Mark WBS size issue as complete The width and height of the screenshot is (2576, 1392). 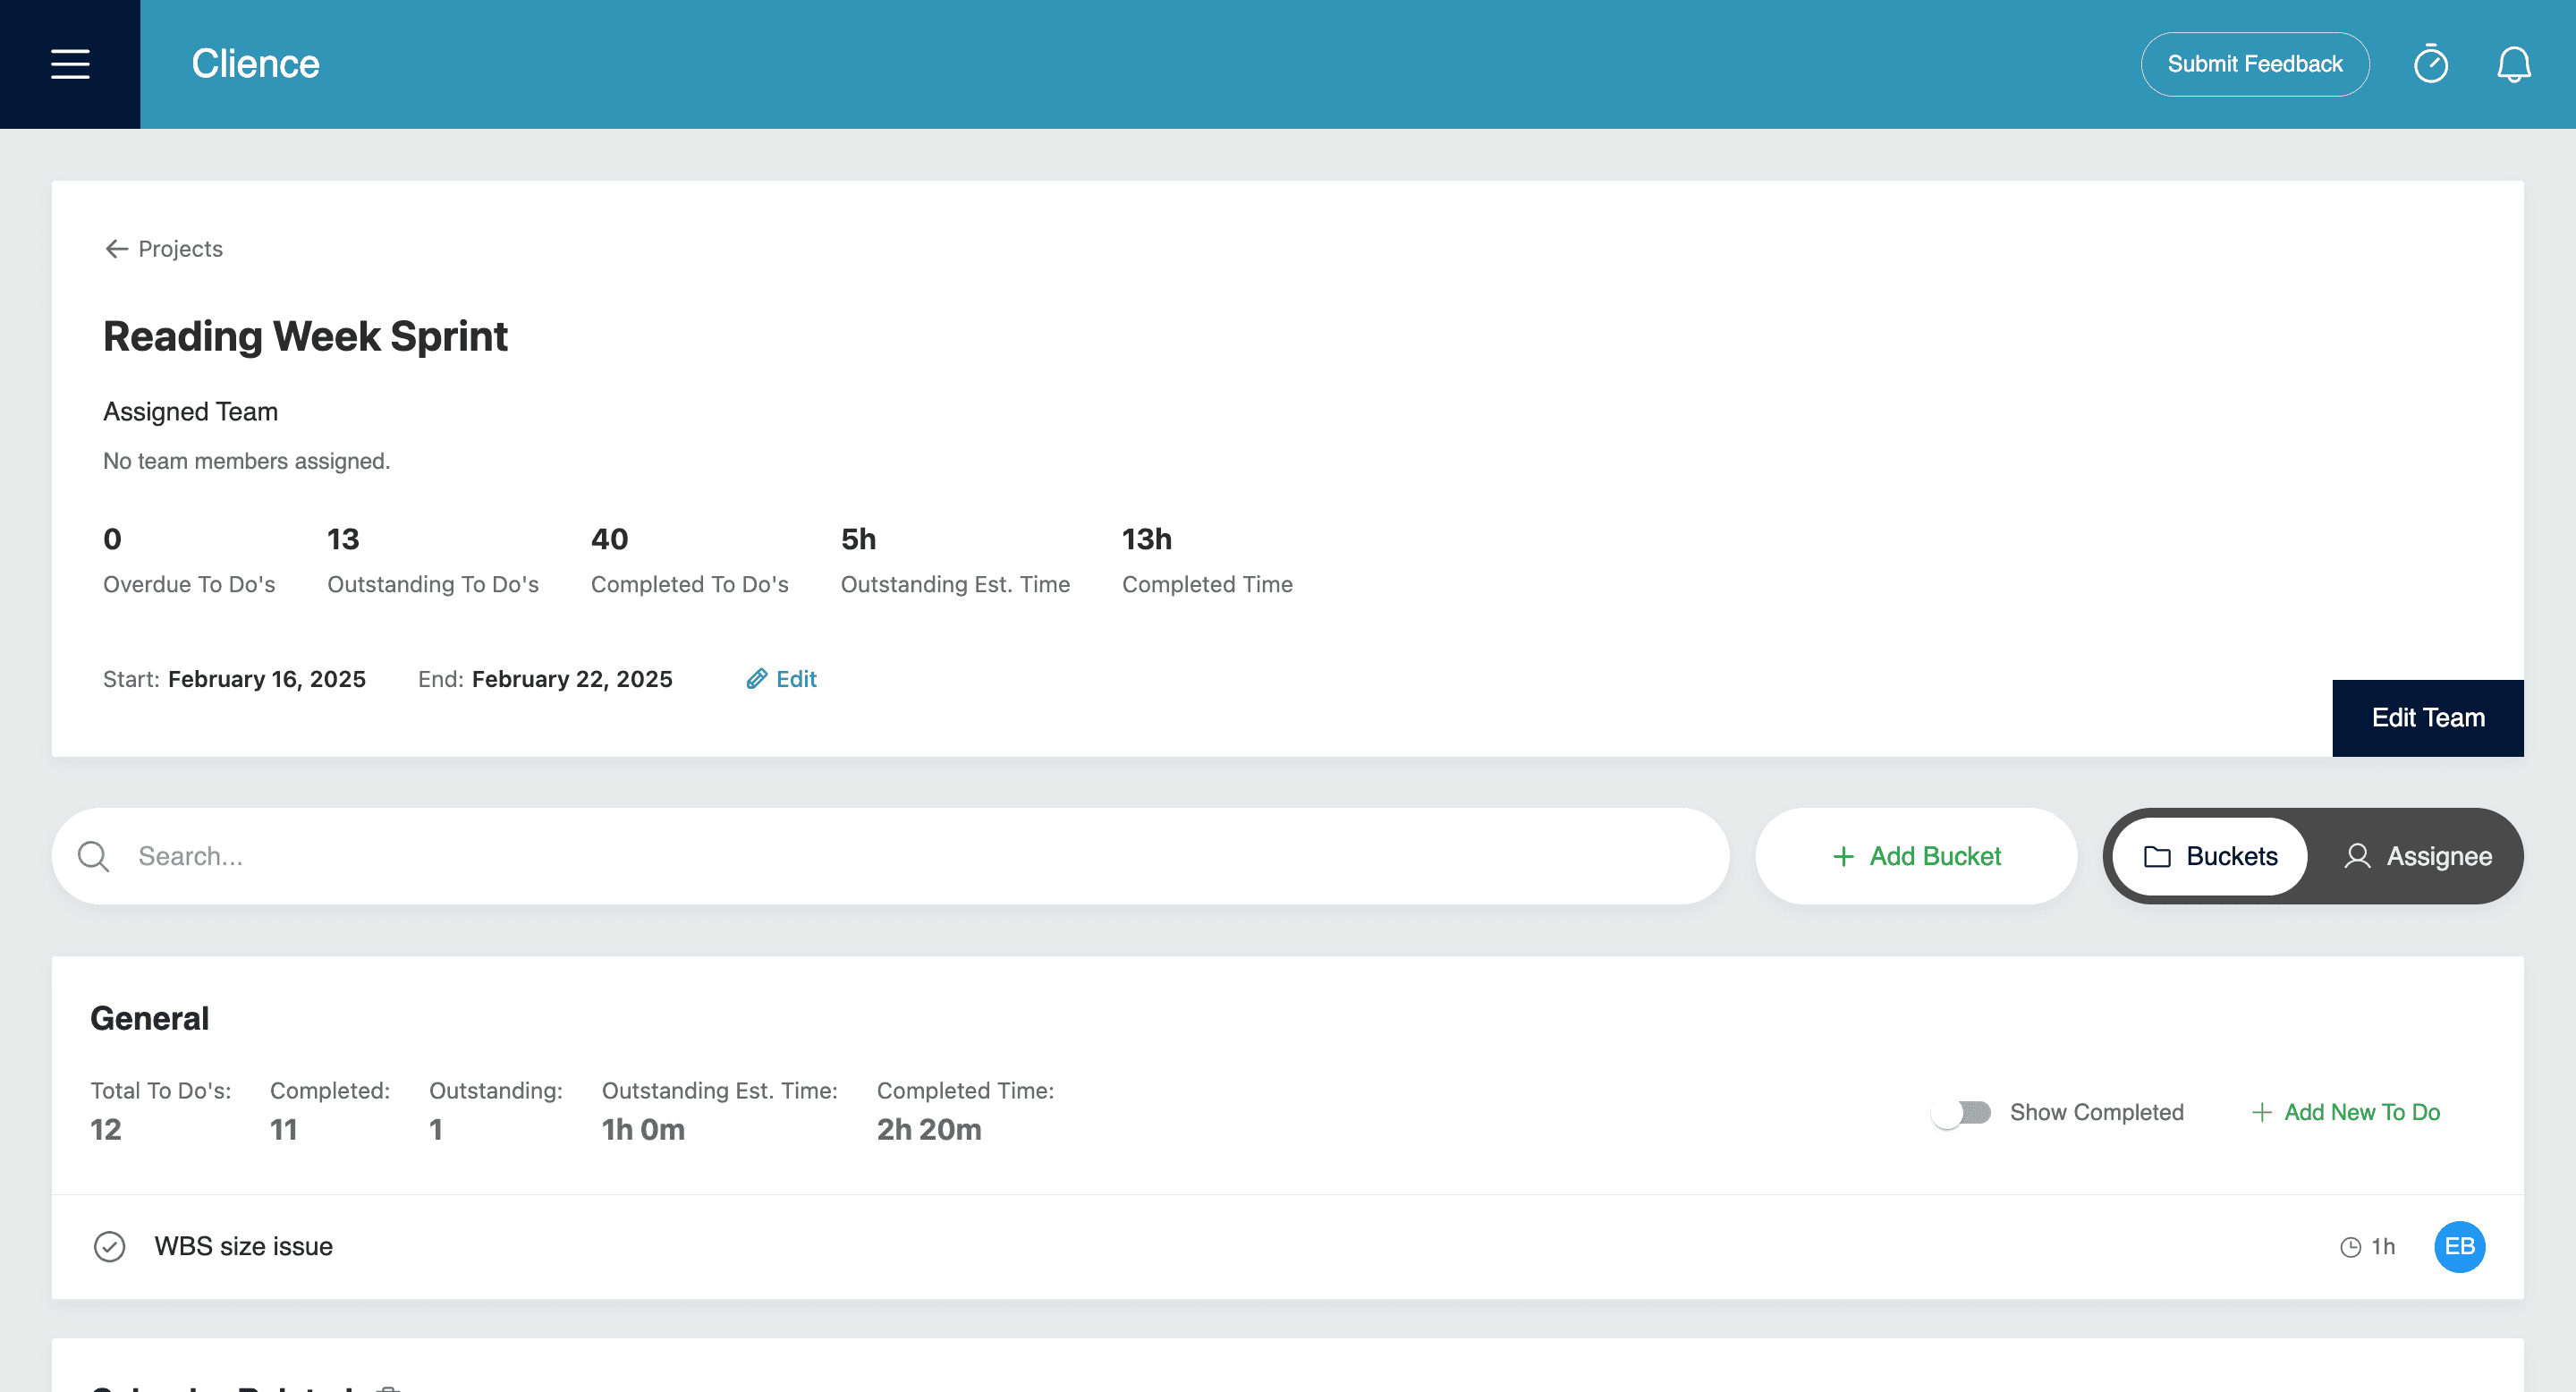[110, 1247]
